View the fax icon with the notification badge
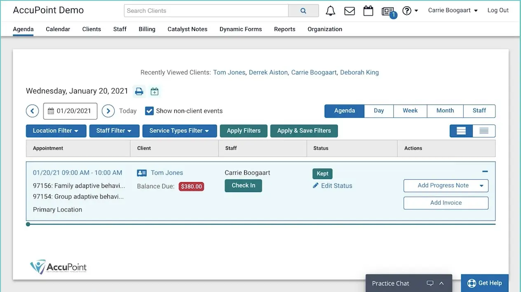Image resolution: width=521 pixels, height=292 pixels. point(387,10)
